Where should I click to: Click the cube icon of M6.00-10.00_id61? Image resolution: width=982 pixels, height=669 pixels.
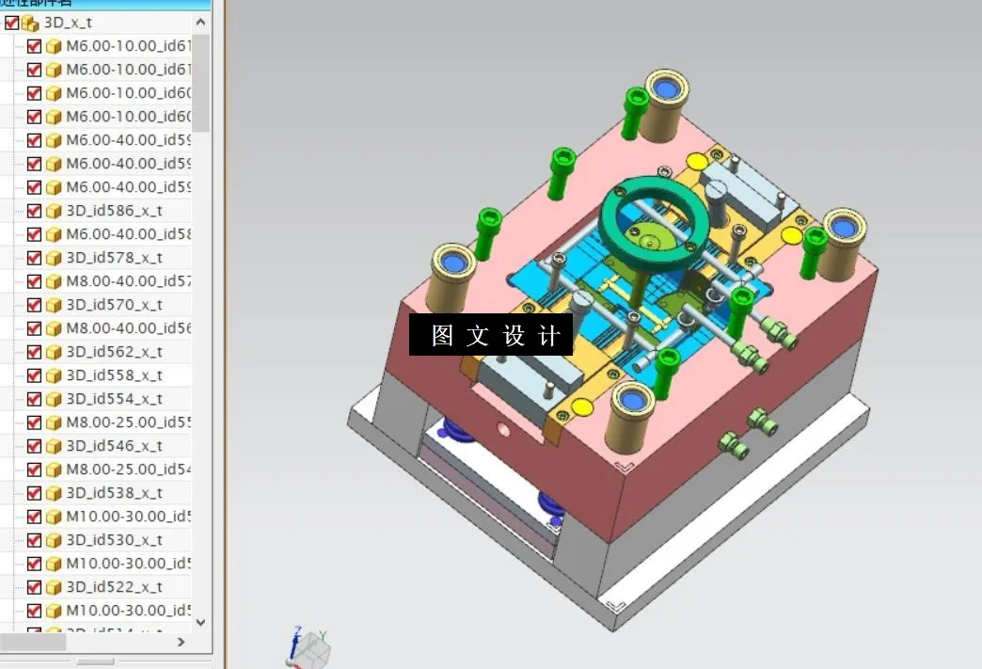pyautogui.click(x=54, y=45)
